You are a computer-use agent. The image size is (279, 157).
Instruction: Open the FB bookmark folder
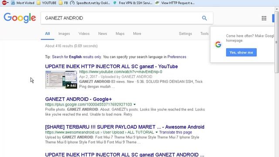pyautogui.click(x=63, y=3)
